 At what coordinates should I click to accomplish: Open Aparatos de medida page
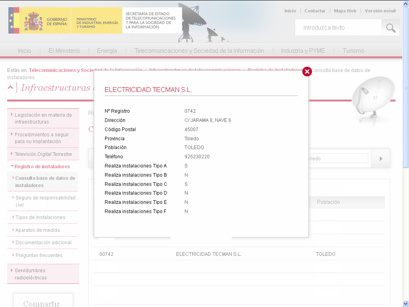click(38, 230)
